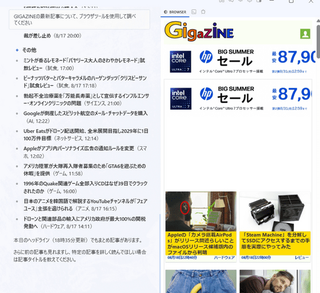Click the user prompt box about GIGAZINE最新記事
Viewport: 320px width, 293px height.
pyautogui.click(x=79, y=19)
